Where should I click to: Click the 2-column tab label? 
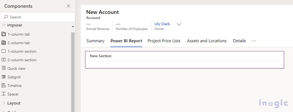tap(19, 43)
